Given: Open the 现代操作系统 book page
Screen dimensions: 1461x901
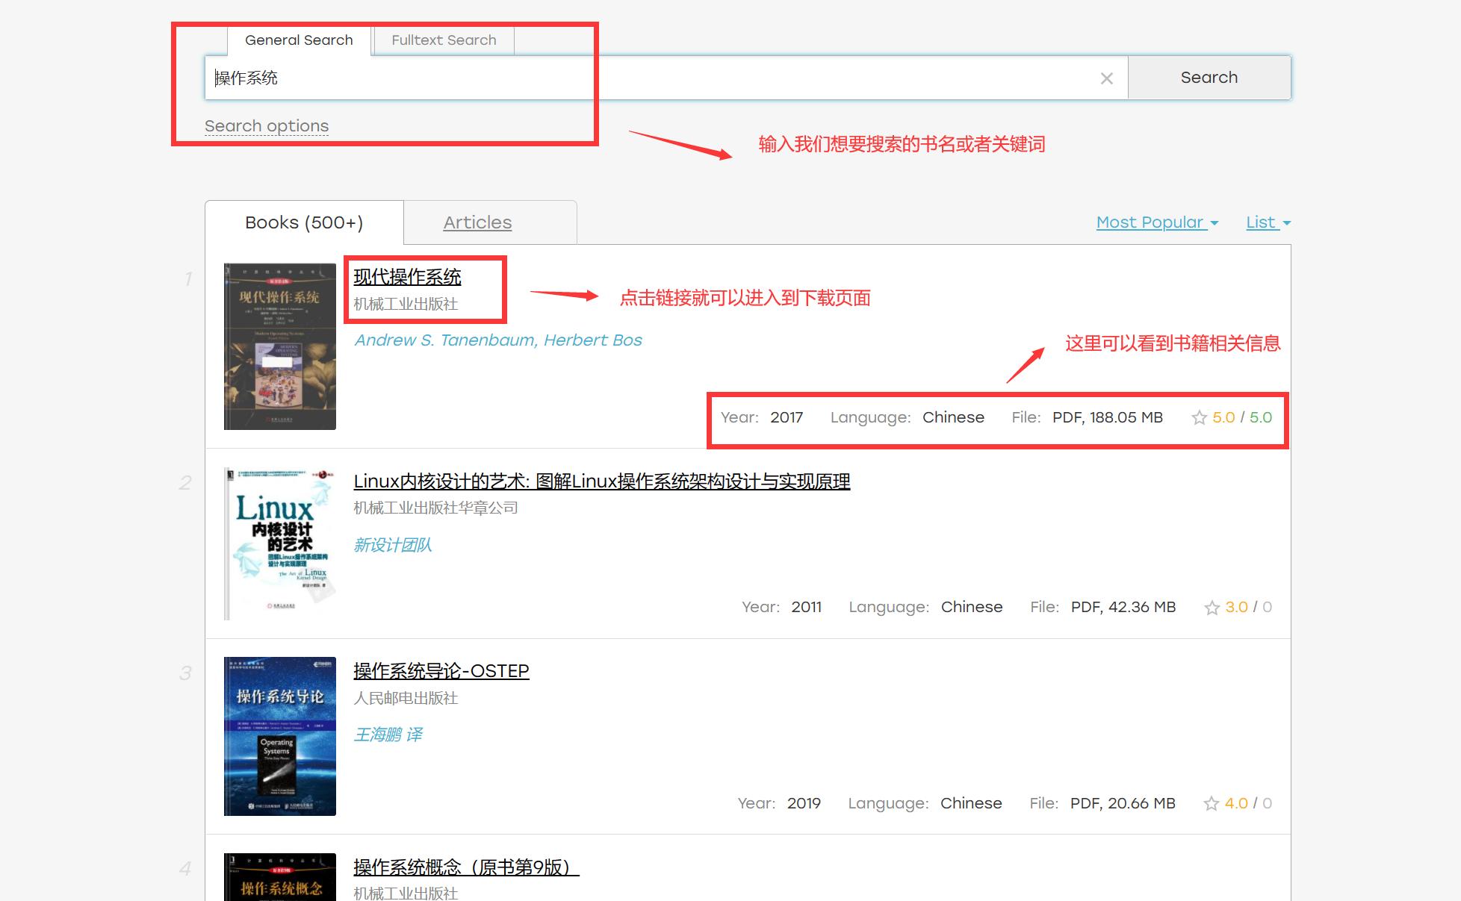Looking at the screenshot, I should pyautogui.click(x=407, y=276).
